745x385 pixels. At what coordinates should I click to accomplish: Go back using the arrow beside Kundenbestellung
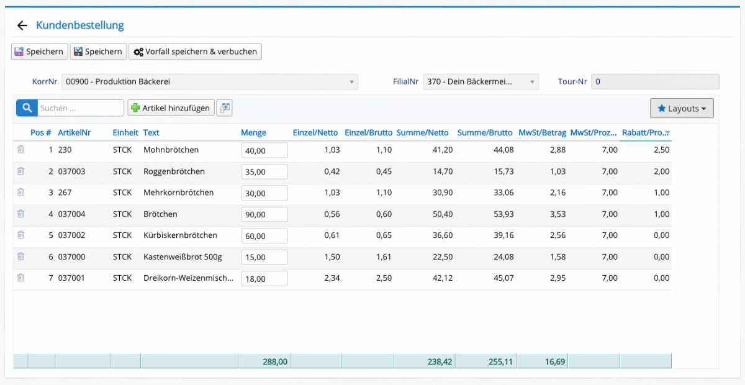pos(22,25)
